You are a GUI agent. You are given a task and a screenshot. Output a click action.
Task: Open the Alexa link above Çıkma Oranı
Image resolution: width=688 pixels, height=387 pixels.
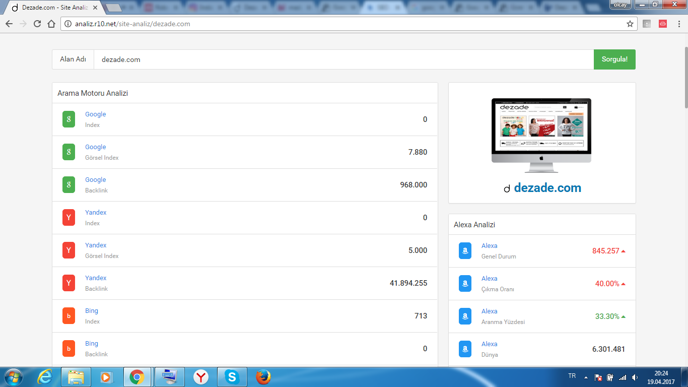(x=489, y=279)
